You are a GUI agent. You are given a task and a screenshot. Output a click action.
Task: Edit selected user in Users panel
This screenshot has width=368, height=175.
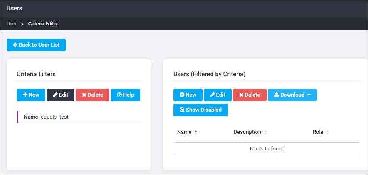click(x=217, y=95)
